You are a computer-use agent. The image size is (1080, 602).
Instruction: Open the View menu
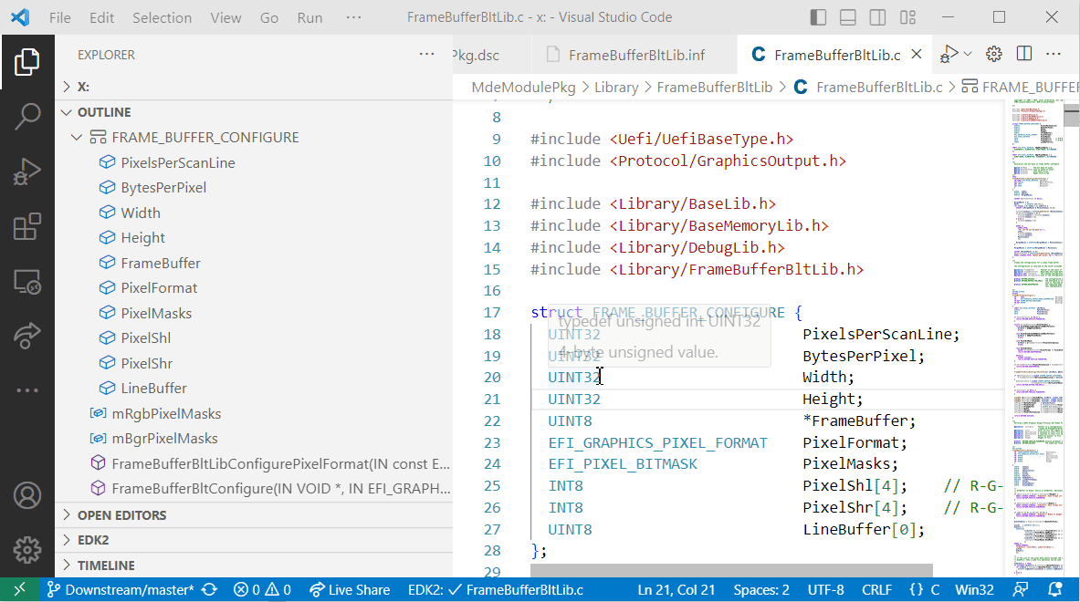click(225, 17)
